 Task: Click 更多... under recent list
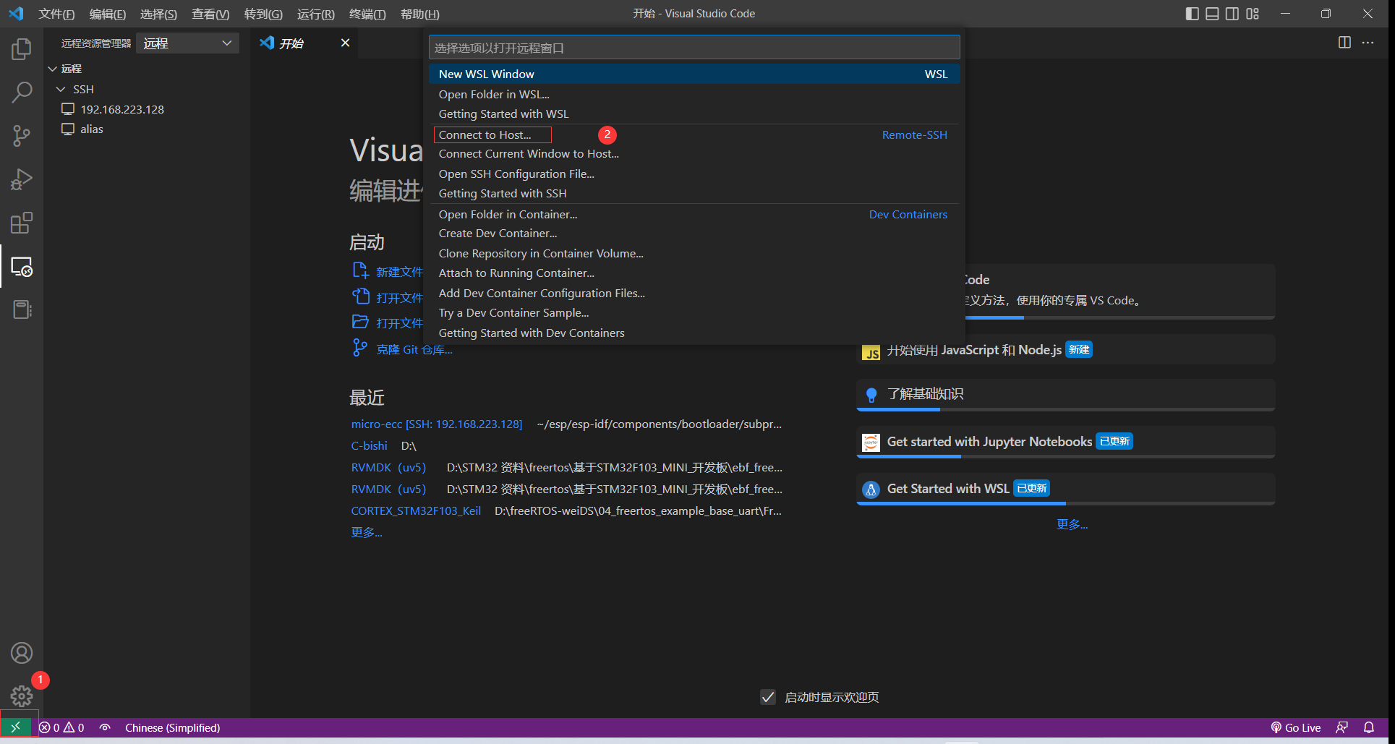click(x=367, y=532)
